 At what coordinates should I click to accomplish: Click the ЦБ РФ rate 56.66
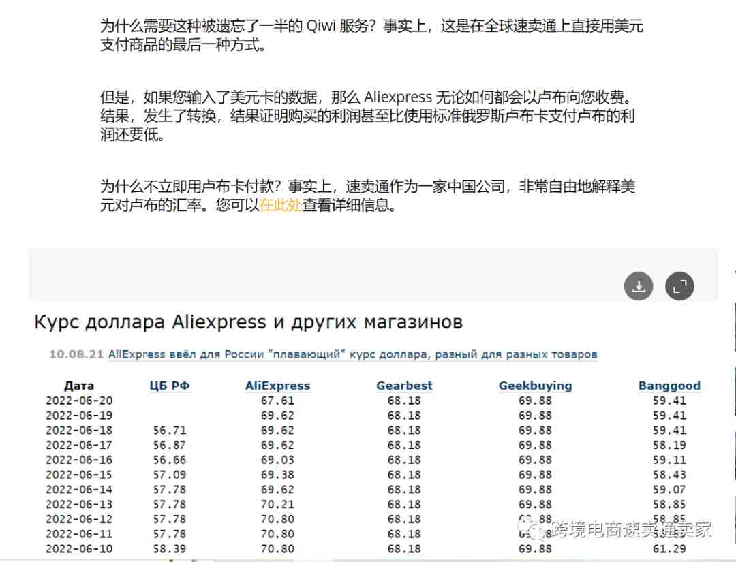(170, 460)
